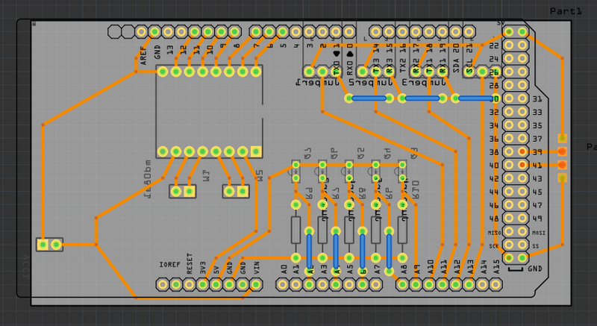Click the Part1 label text

(566, 11)
